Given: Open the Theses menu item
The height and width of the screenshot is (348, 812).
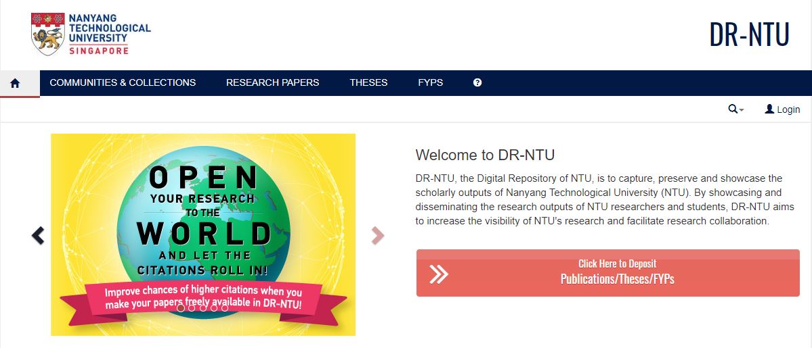Looking at the screenshot, I should pyautogui.click(x=368, y=82).
